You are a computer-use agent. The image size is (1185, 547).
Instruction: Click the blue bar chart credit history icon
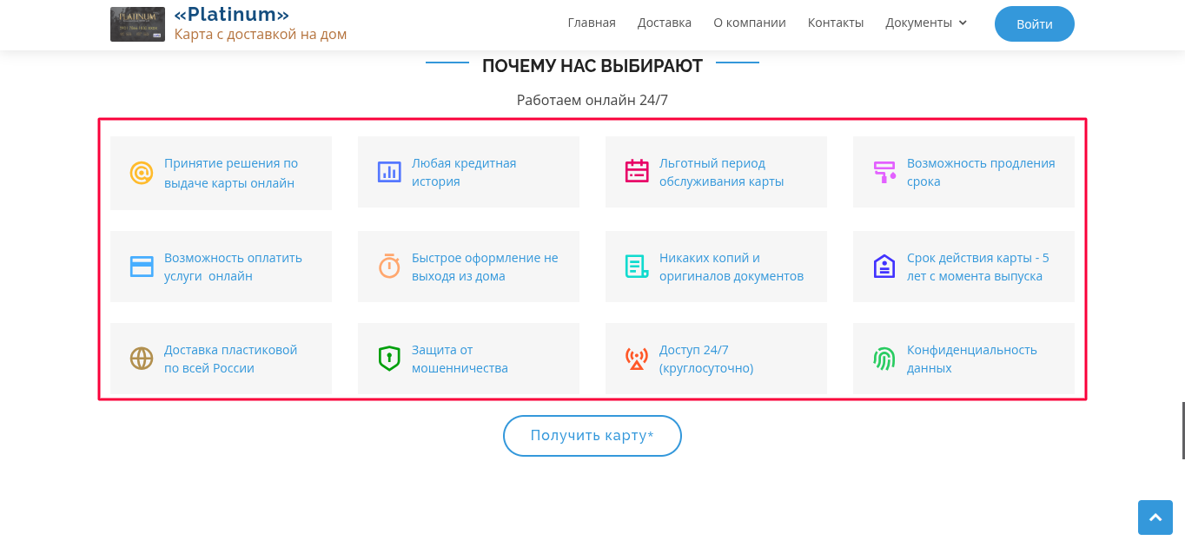[389, 172]
